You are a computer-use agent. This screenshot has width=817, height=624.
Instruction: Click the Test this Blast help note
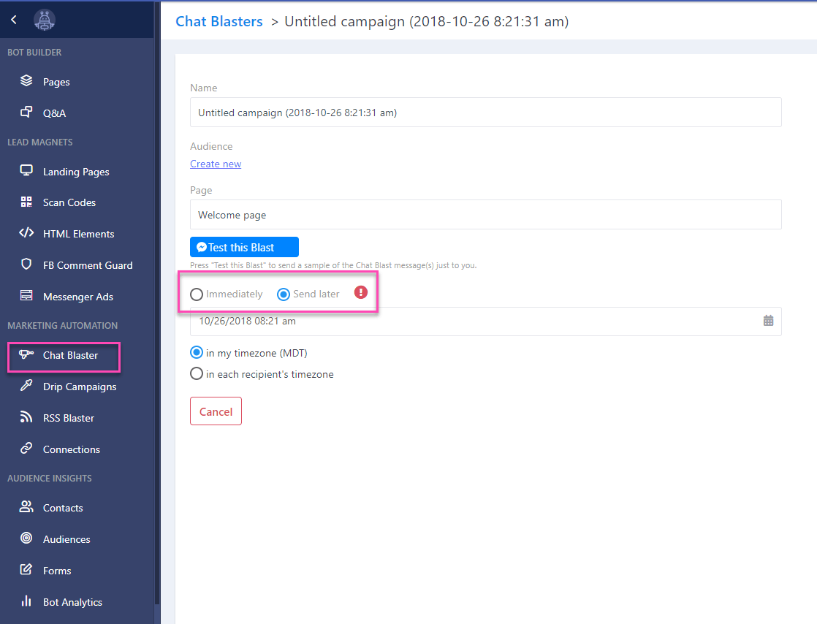(333, 265)
